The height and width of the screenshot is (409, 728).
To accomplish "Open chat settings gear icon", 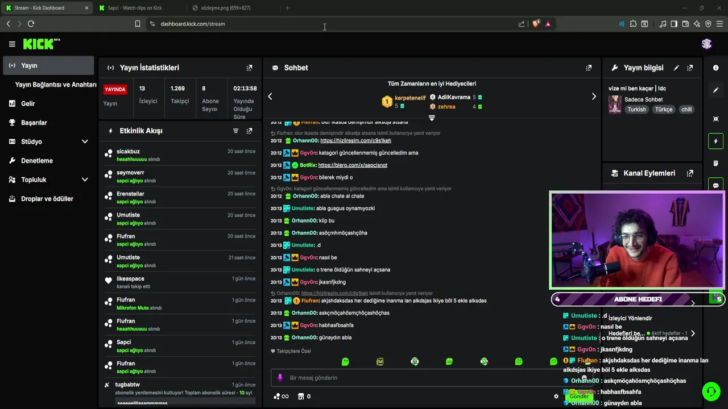I will click(556, 397).
